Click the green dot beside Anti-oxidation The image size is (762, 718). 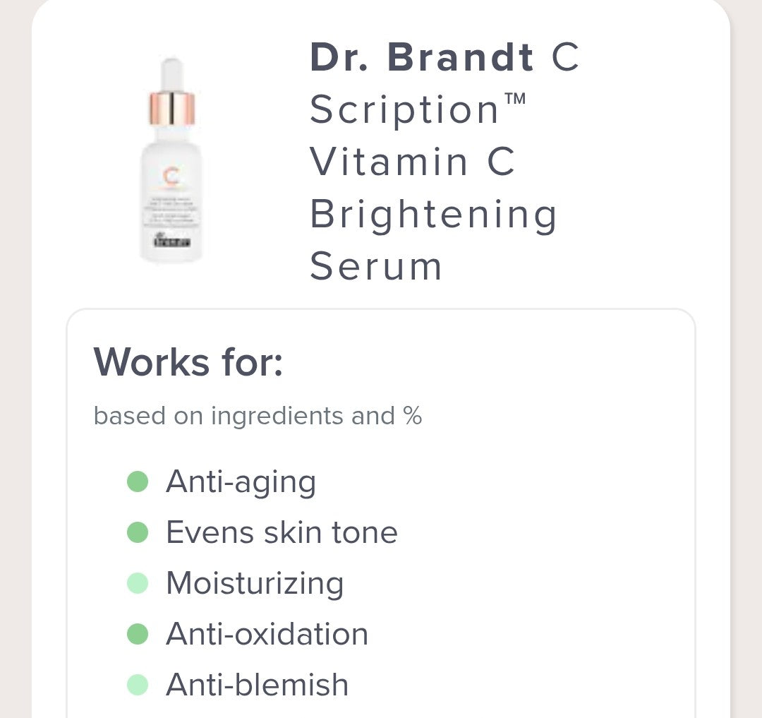tap(138, 634)
